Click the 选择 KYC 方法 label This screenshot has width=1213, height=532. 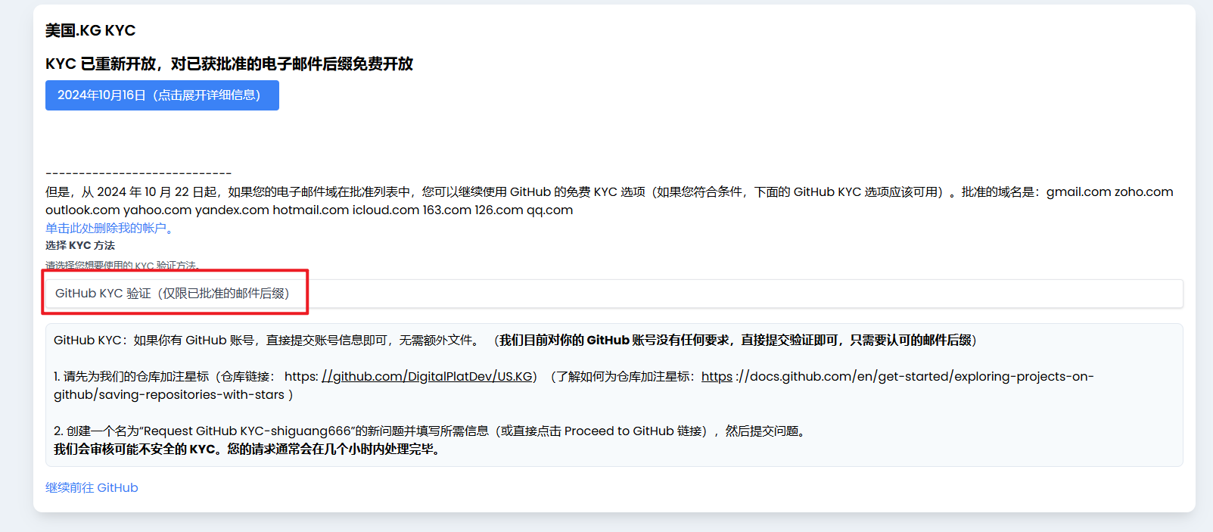(x=80, y=245)
